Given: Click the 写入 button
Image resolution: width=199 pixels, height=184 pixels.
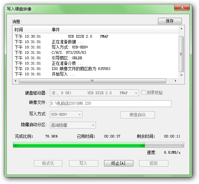Looking at the screenshot, I should point(84,163).
